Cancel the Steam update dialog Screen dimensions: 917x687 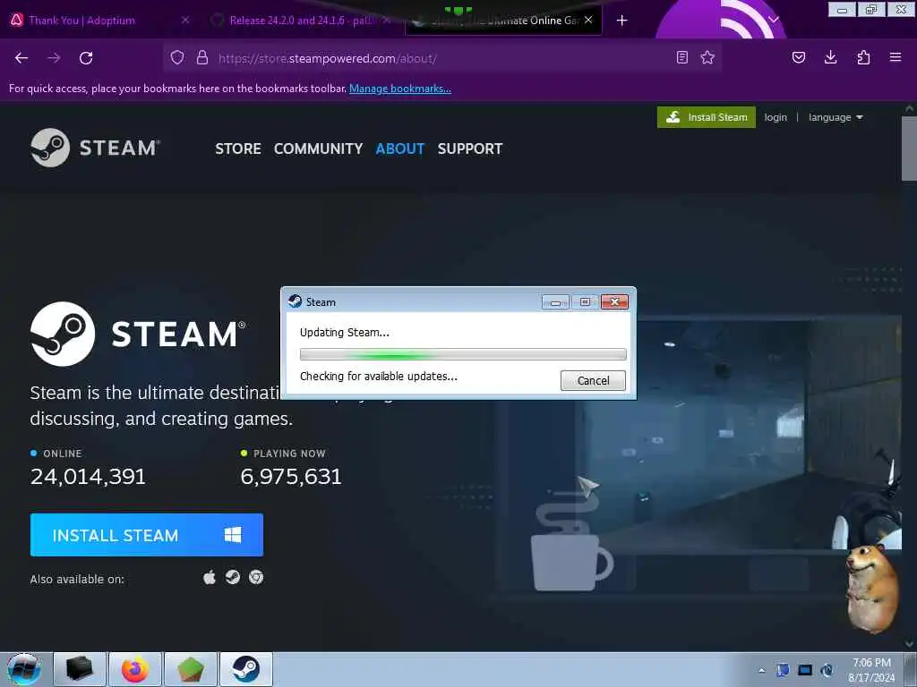pos(593,381)
